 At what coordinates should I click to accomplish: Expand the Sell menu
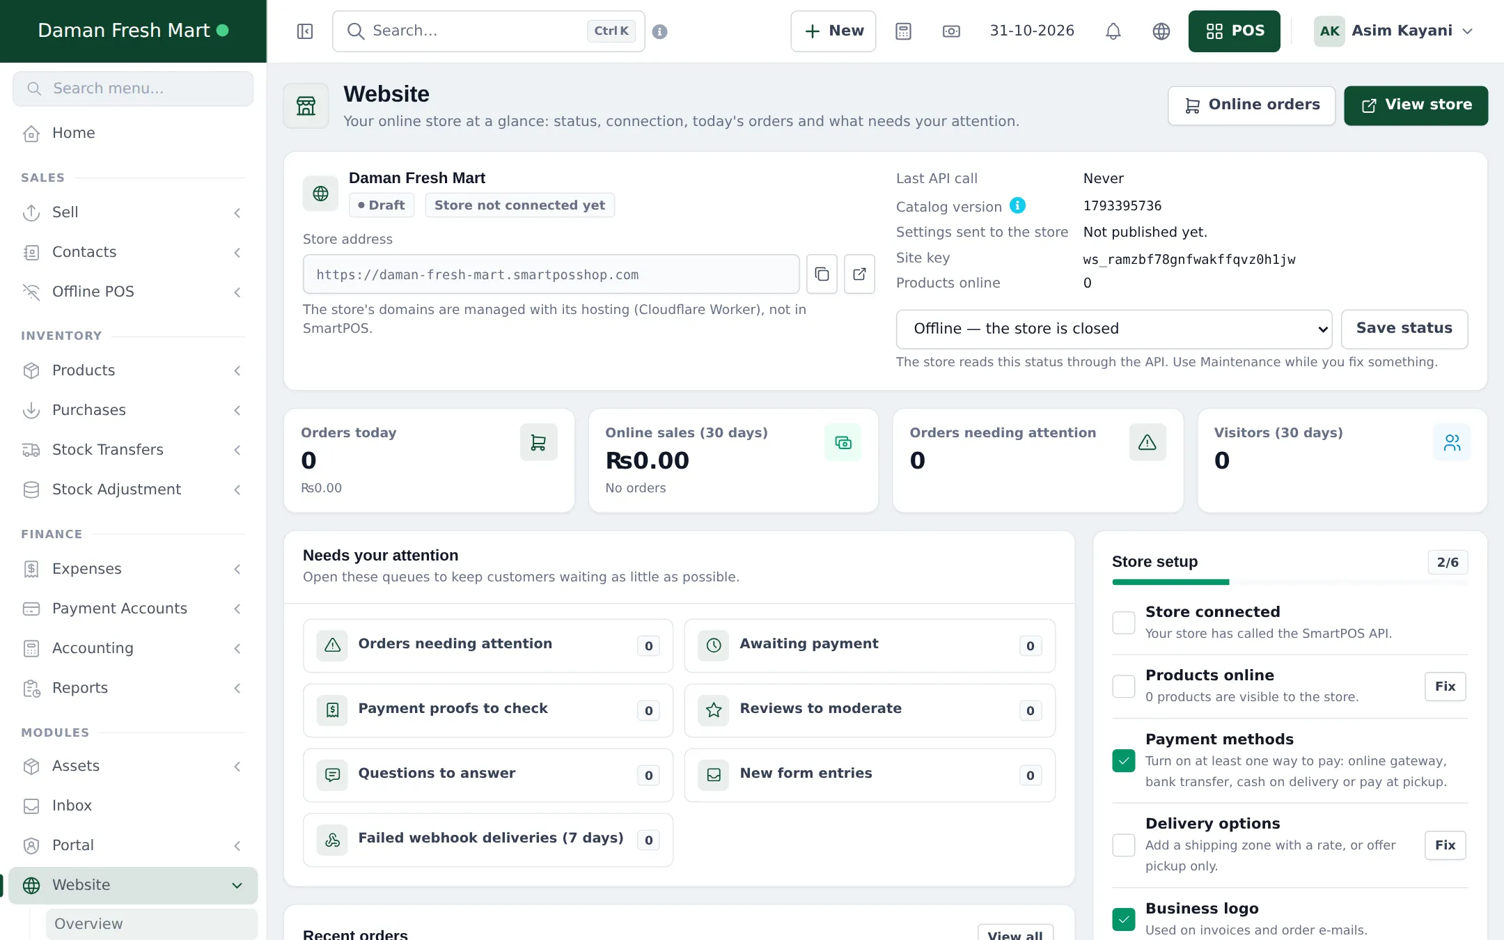[x=133, y=212]
